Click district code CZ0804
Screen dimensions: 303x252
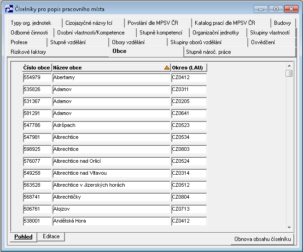(x=189, y=197)
